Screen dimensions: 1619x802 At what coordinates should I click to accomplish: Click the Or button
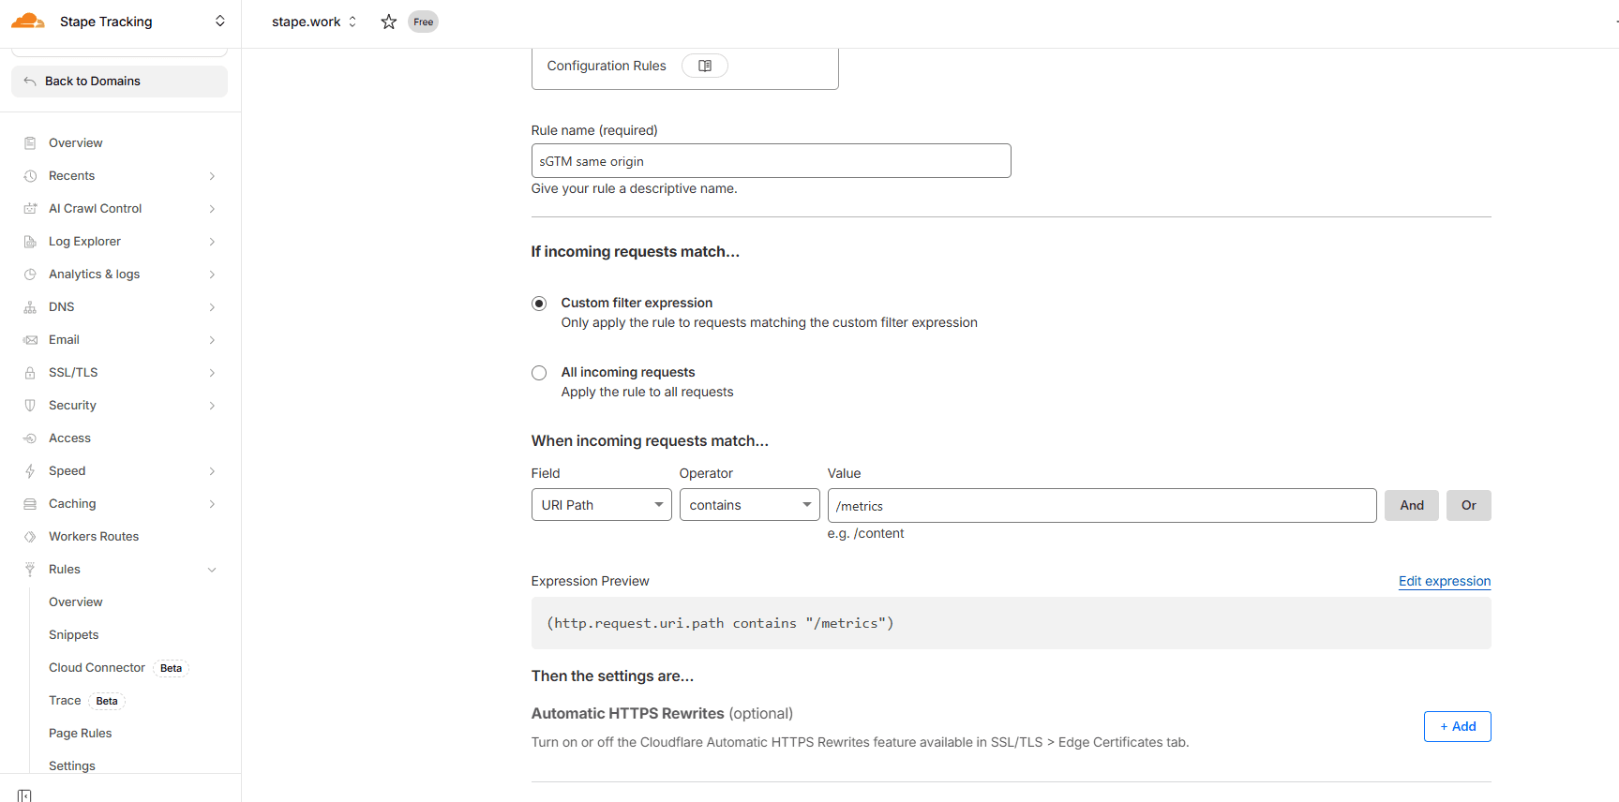[x=1469, y=506]
